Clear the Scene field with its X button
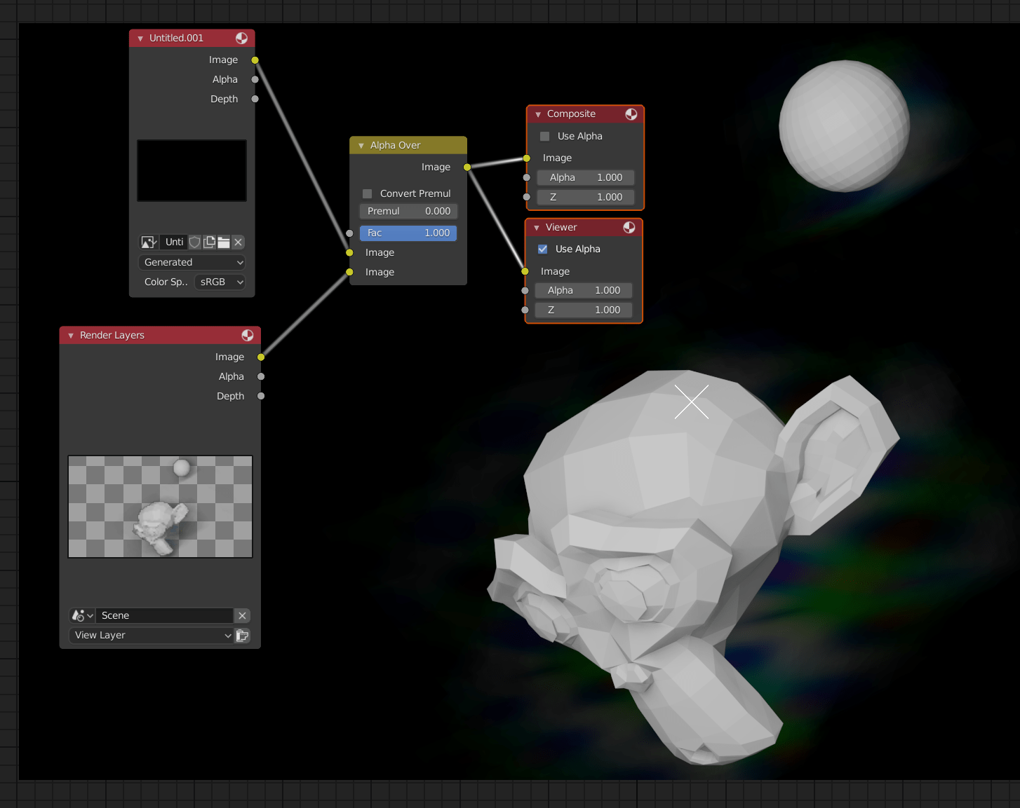 tap(242, 615)
